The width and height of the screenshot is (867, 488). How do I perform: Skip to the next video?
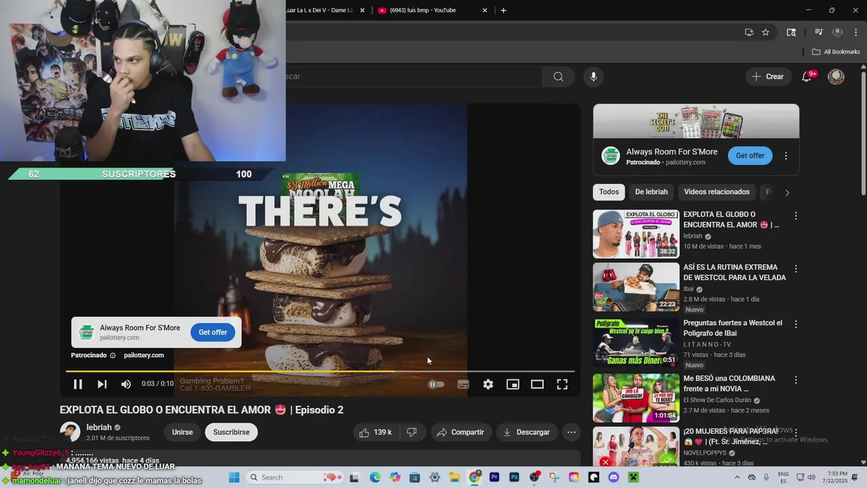tap(102, 384)
